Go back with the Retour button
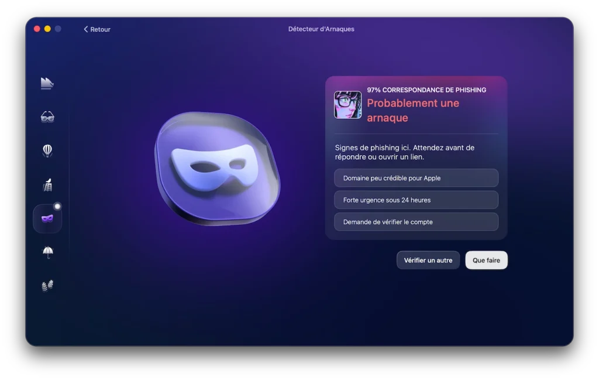599x380 pixels. 97,29
